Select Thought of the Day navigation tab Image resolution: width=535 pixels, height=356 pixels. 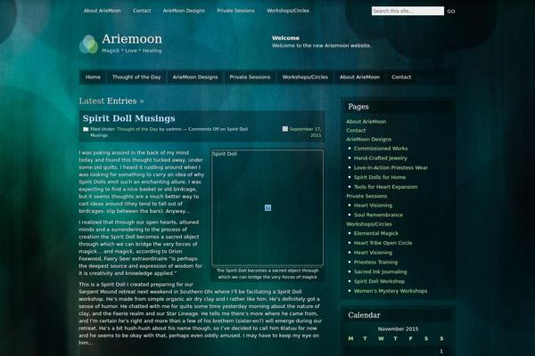click(136, 77)
